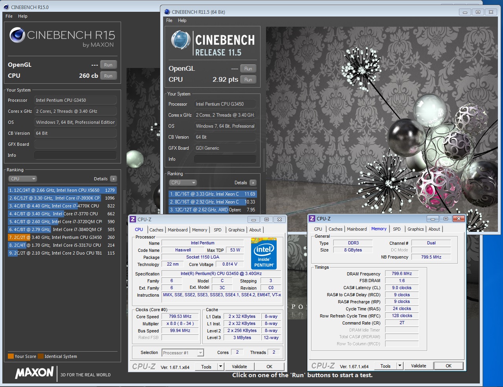The height and width of the screenshot is (387, 503).
Task: Click the Cinebench R15 logo sphere icon
Action: 17,35
